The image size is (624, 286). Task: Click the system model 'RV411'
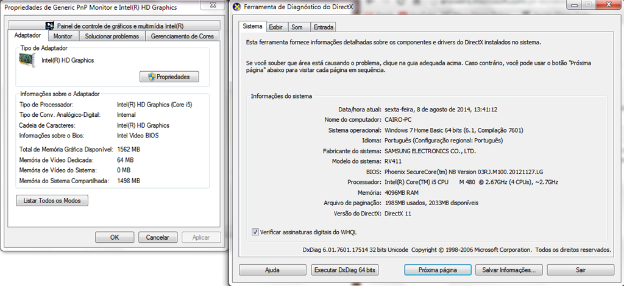393,161
